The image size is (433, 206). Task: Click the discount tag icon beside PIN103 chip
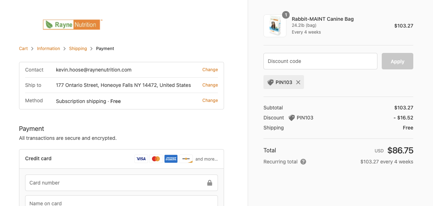tap(270, 82)
